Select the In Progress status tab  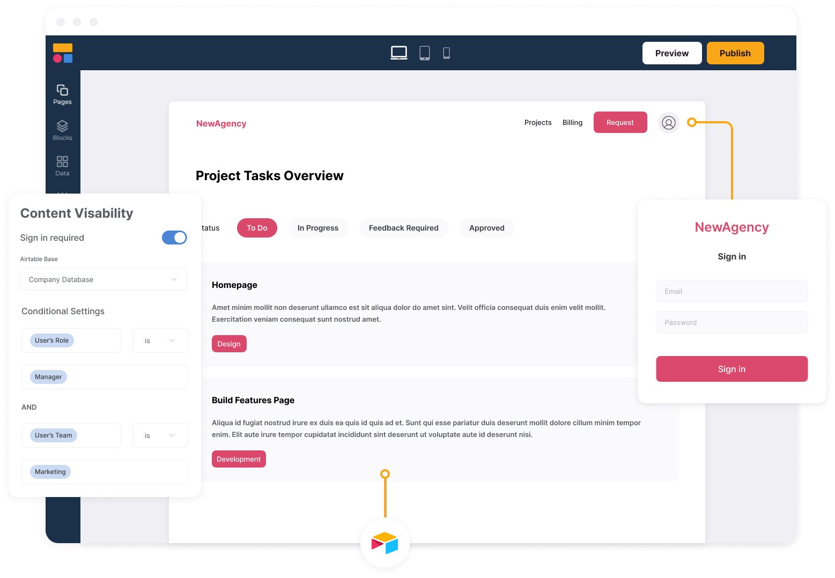click(318, 228)
